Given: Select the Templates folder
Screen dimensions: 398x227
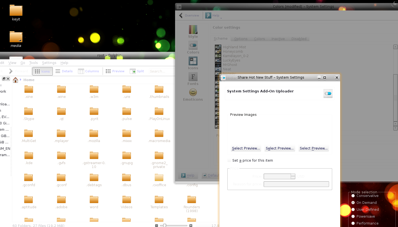Looking at the screenshot, I should [159, 202].
